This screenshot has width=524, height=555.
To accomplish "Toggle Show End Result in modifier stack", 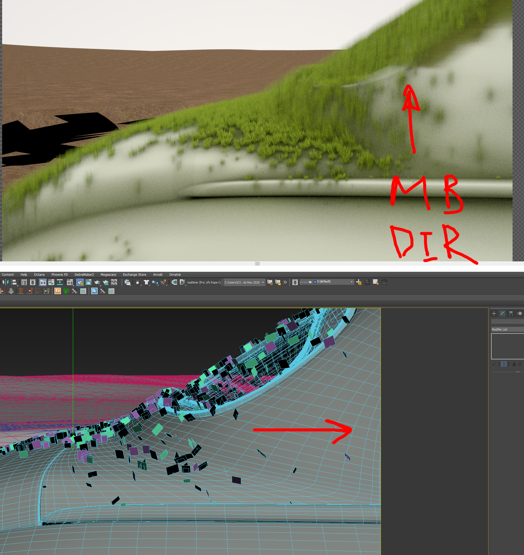I will click(x=504, y=364).
